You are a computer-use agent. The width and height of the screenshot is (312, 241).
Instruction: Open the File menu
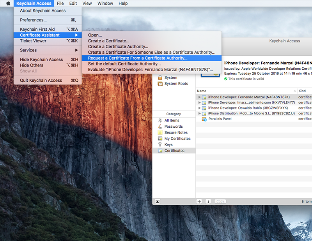point(60,3)
